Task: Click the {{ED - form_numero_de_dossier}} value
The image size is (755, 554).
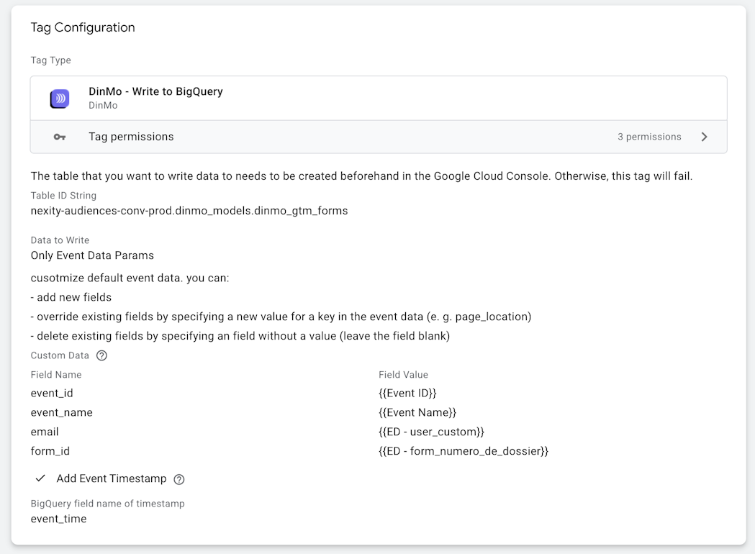Action: [x=464, y=451]
